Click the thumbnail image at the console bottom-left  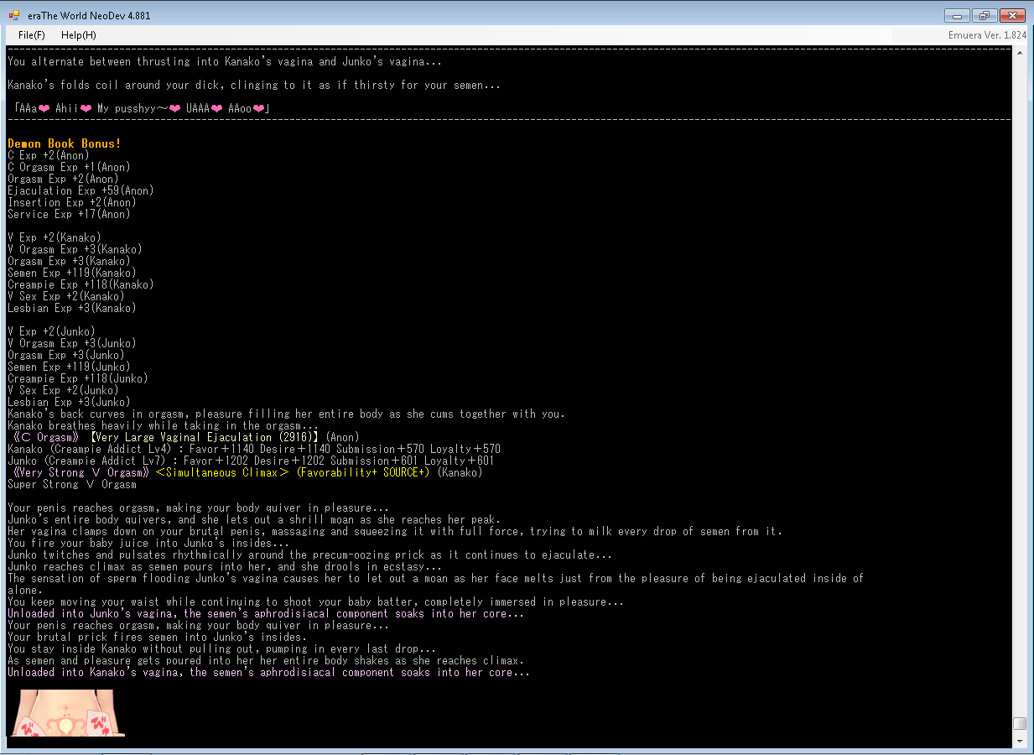point(65,712)
